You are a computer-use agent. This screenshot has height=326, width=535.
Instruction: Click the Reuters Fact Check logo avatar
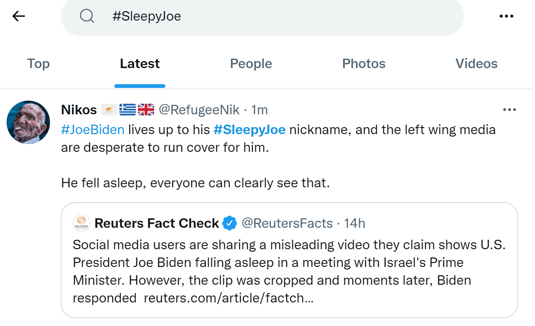click(x=81, y=223)
